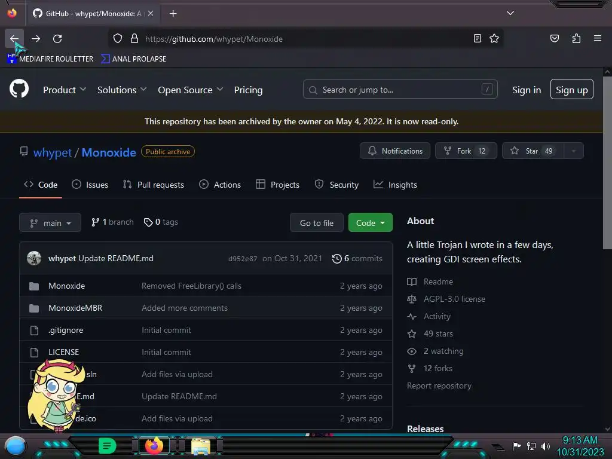The height and width of the screenshot is (459, 612).
Task: Switch to the Projects tab
Action: coord(277,185)
